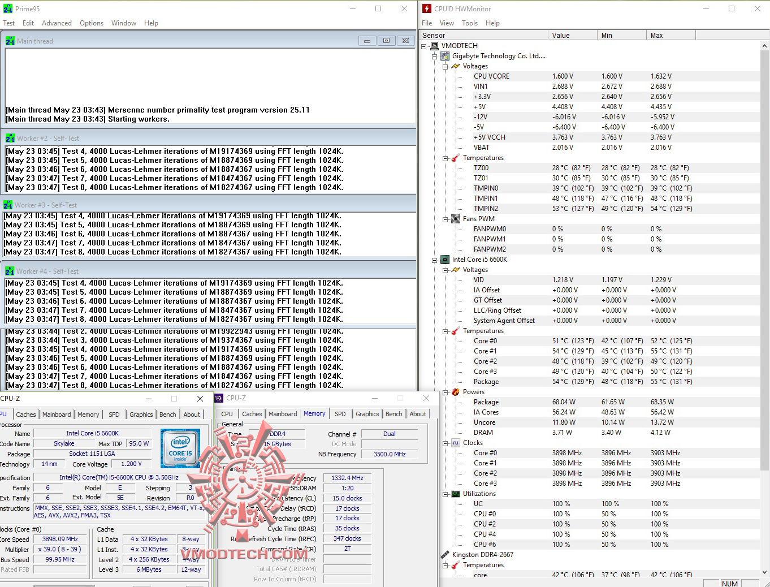The height and width of the screenshot is (587, 770).
Task: Click the HWMonitor scrollbar down arrow
Action: click(765, 571)
